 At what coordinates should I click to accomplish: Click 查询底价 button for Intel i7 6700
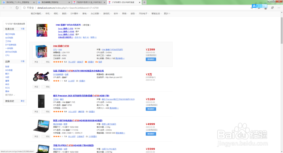[x=151, y=59]
